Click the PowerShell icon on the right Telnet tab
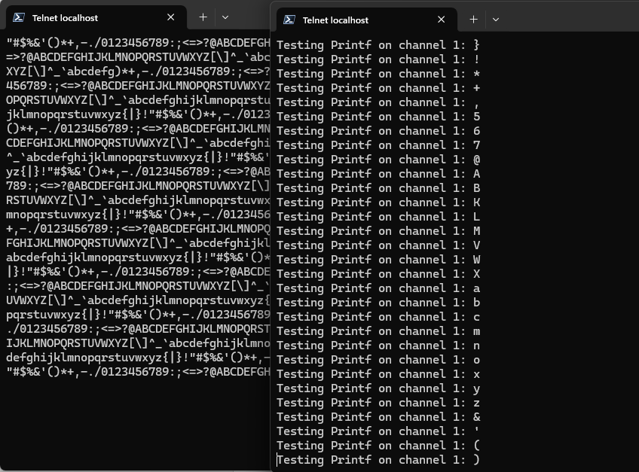The width and height of the screenshot is (639, 472). pos(289,20)
